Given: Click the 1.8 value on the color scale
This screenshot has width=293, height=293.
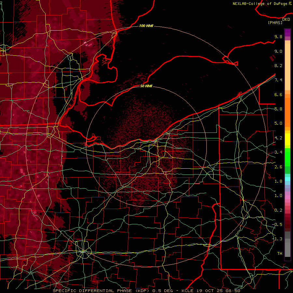Looking at the screenshot, I should pyautogui.click(x=278, y=181).
